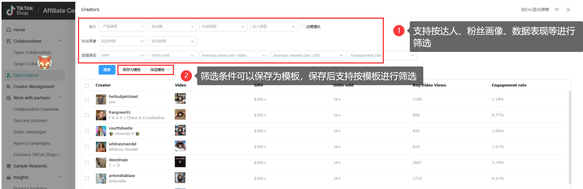The height and width of the screenshot is (189, 583).
Task: Click the Work with partners icon
Action: pos(9,98)
